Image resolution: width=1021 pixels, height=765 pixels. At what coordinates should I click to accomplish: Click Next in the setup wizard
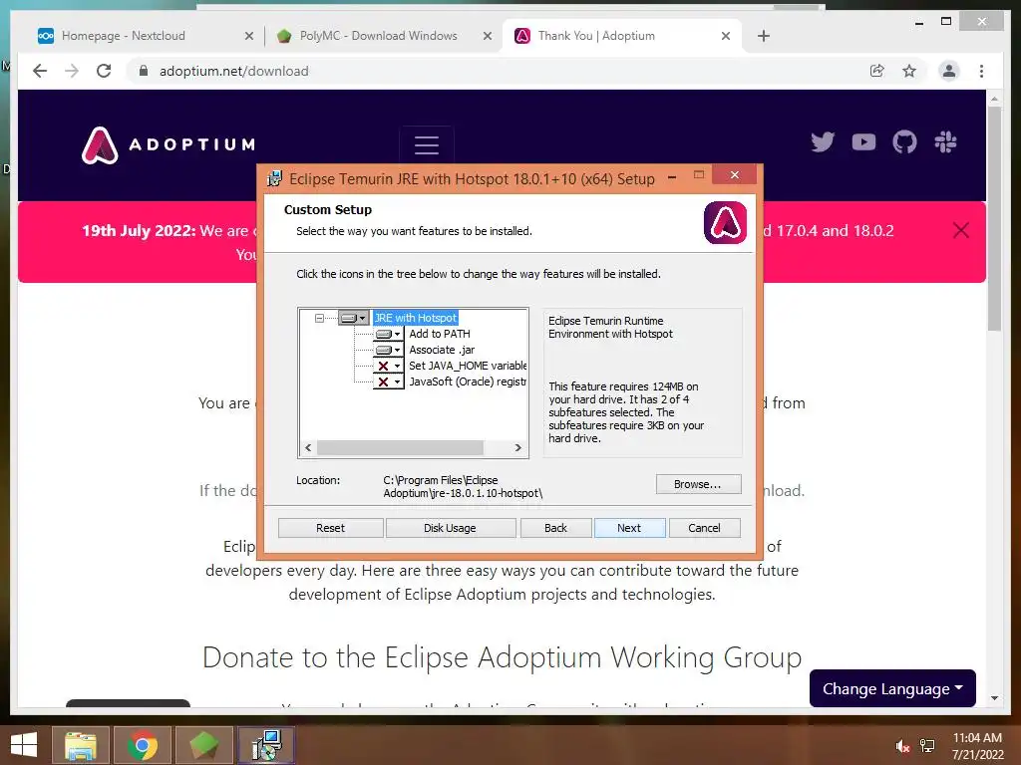click(x=629, y=528)
